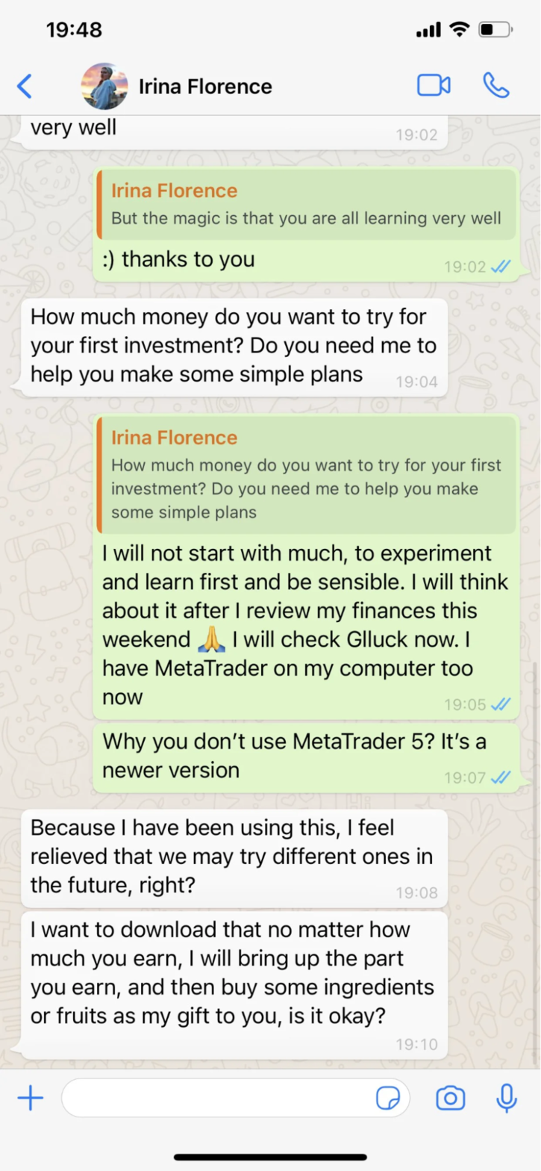The width and height of the screenshot is (541, 1171).
Task: Open the camera from message bar
Action: point(449,1098)
